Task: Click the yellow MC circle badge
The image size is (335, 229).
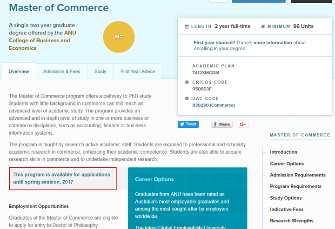Action: [119, 37]
